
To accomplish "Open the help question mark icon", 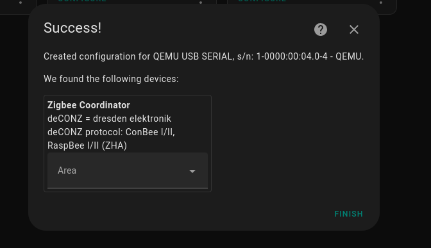I will [x=321, y=29].
